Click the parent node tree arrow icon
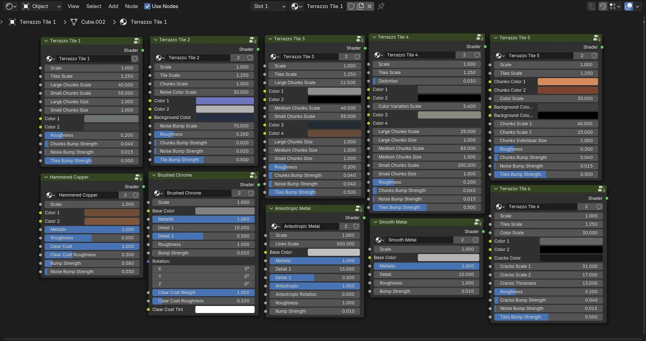Viewport: 646px width, 341px height. (x=591, y=6)
